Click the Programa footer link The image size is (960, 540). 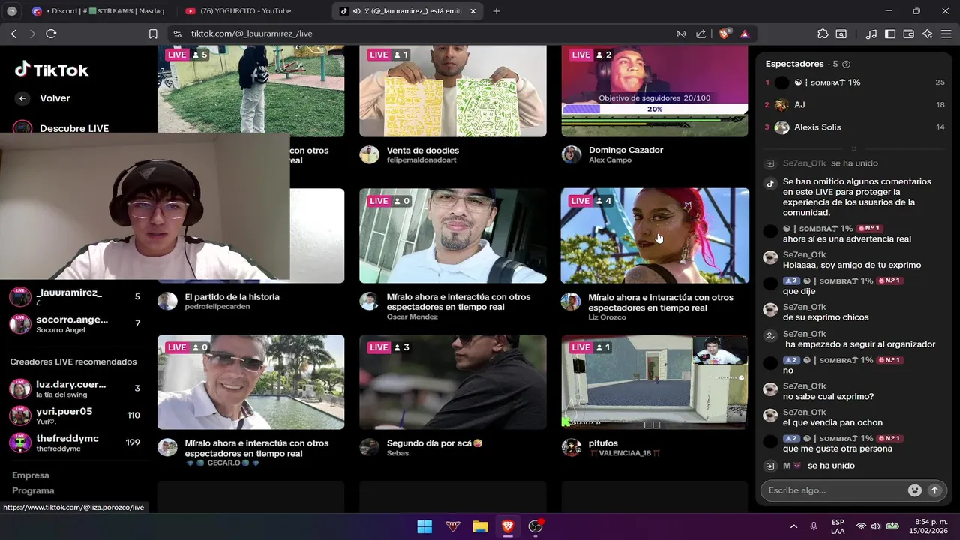point(33,490)
